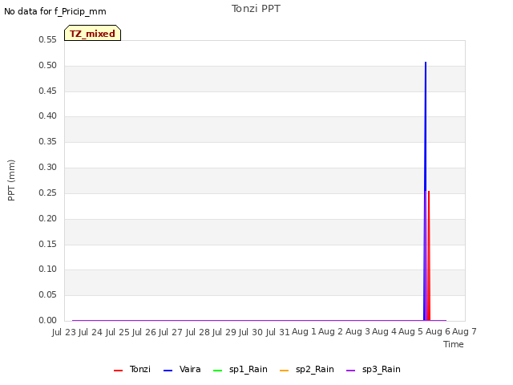Click the Jul 23 x-axis tick label
The image size is (513, 385).
click(64, 332)
